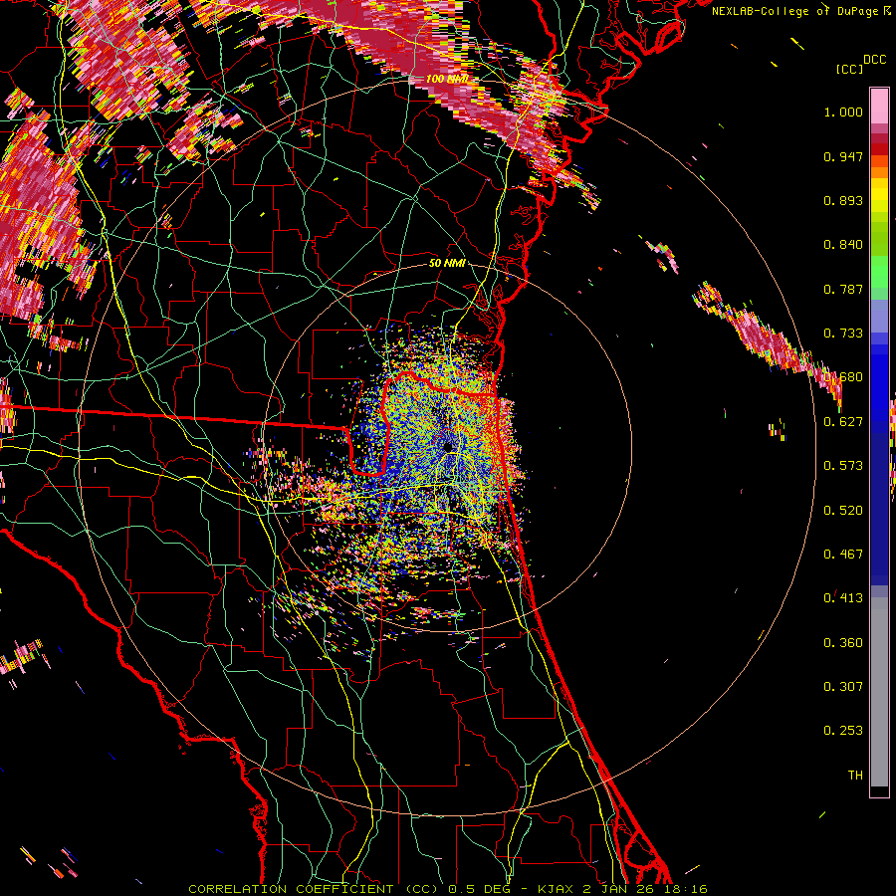Click the TH threshold label in the legend
Screen dimensions: 896x896
855,776
